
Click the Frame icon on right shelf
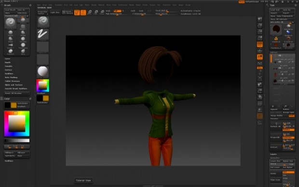pyautogui.click(x=260, y=78)
